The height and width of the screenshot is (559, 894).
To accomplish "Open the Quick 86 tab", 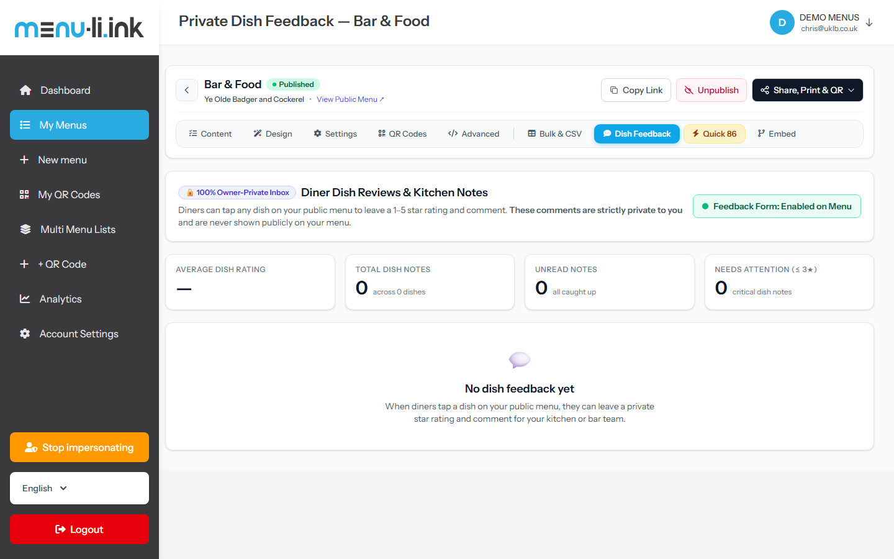I will 715,134.
